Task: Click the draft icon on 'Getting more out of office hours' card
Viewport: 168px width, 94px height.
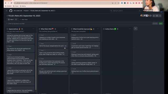Action: tap(72, 69)
